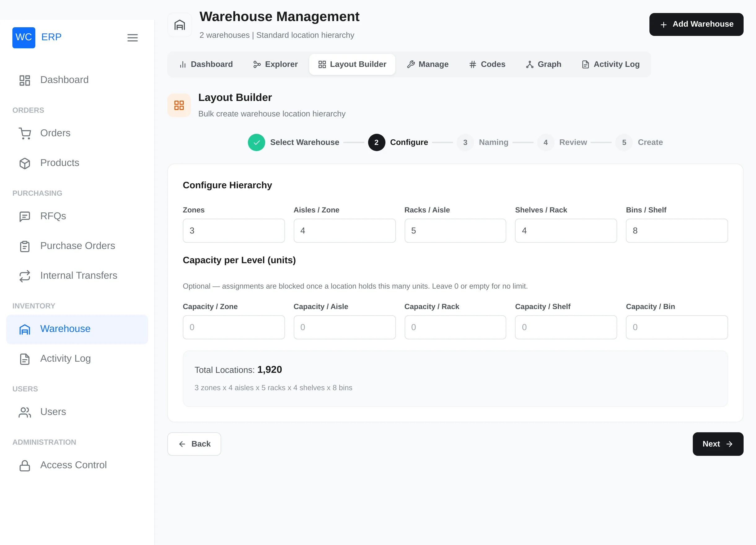Focus the Zones input field
Viewport: 756px width, 545px height.
pos(234,230)
